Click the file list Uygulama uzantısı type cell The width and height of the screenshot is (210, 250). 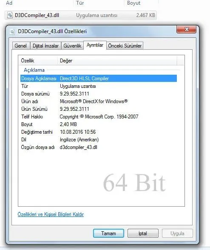[x=96, y=15]
